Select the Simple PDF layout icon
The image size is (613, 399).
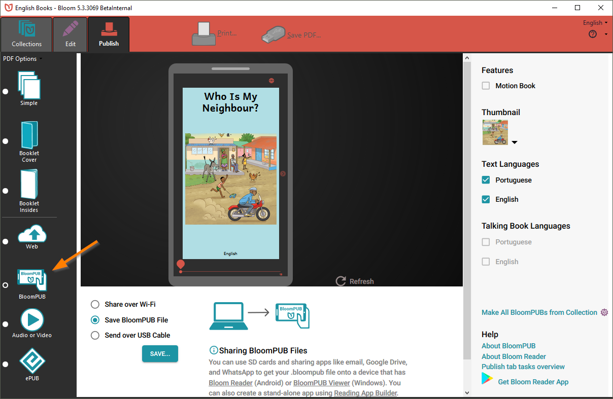[x=29, y=85]
